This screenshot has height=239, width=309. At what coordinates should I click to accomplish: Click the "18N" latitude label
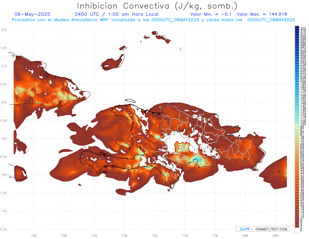coord(4,175)
